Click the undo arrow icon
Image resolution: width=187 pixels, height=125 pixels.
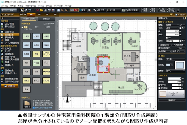(29, 10)
